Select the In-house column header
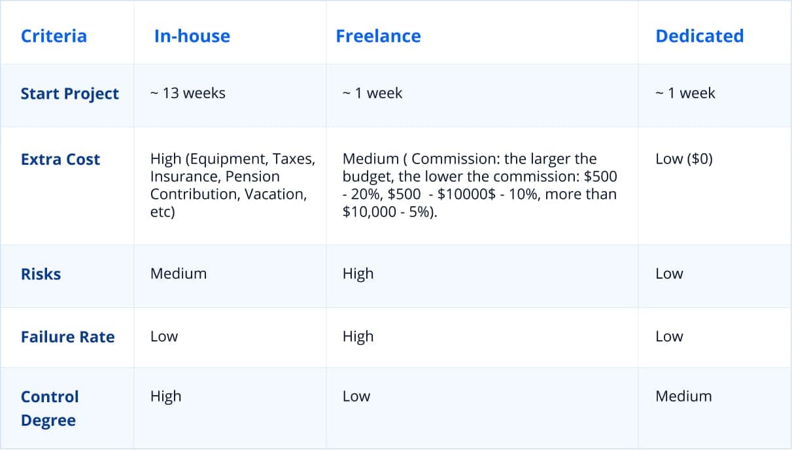The image size is (792, 450). pyautogui.click(x=192, y=35)
